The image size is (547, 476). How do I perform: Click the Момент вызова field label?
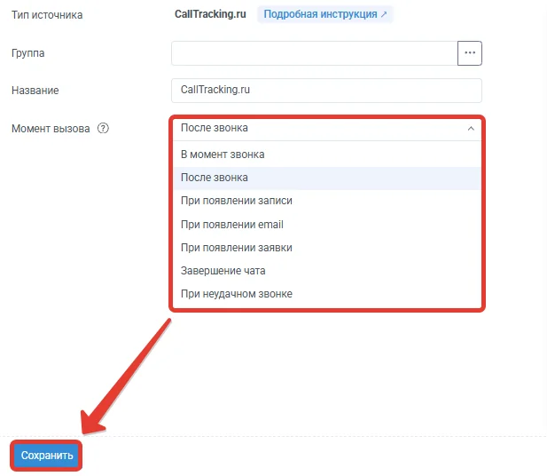click(51, 129)
